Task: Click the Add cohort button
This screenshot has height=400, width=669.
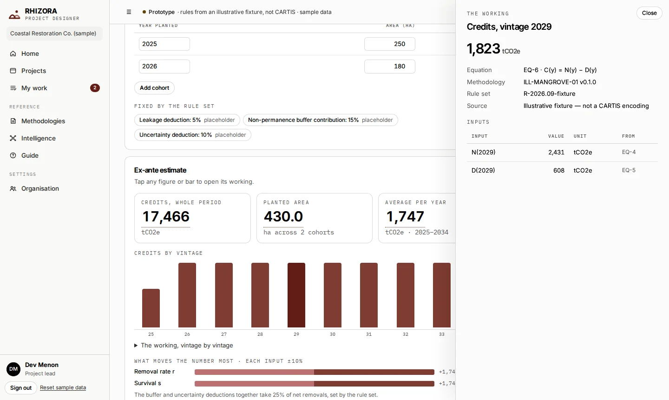Action: 154,88
